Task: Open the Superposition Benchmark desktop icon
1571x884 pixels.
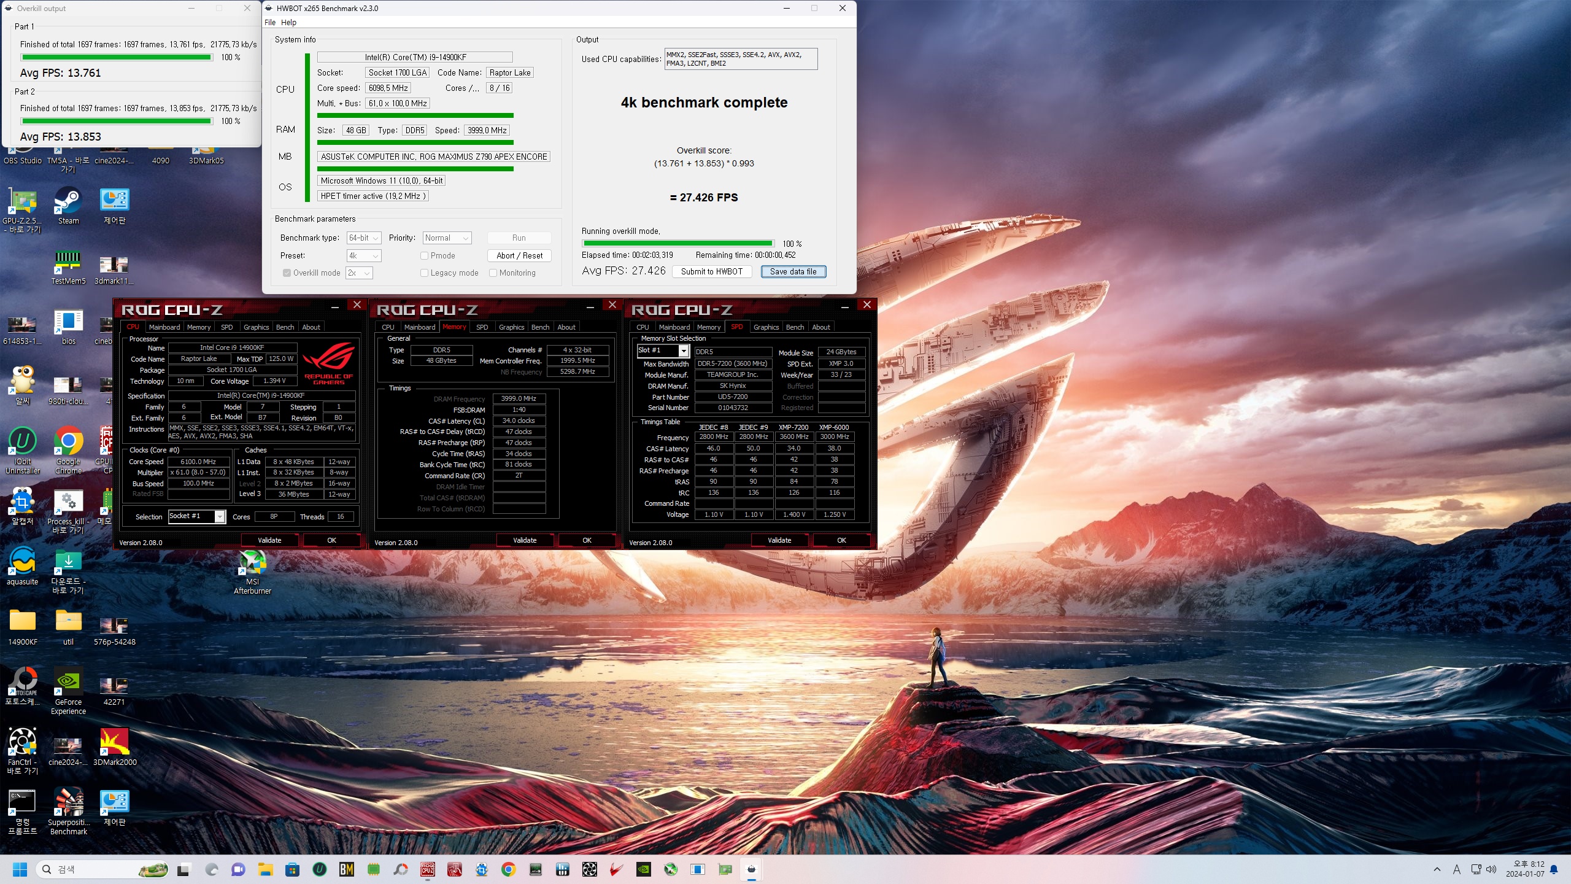Action: [68, 812]
